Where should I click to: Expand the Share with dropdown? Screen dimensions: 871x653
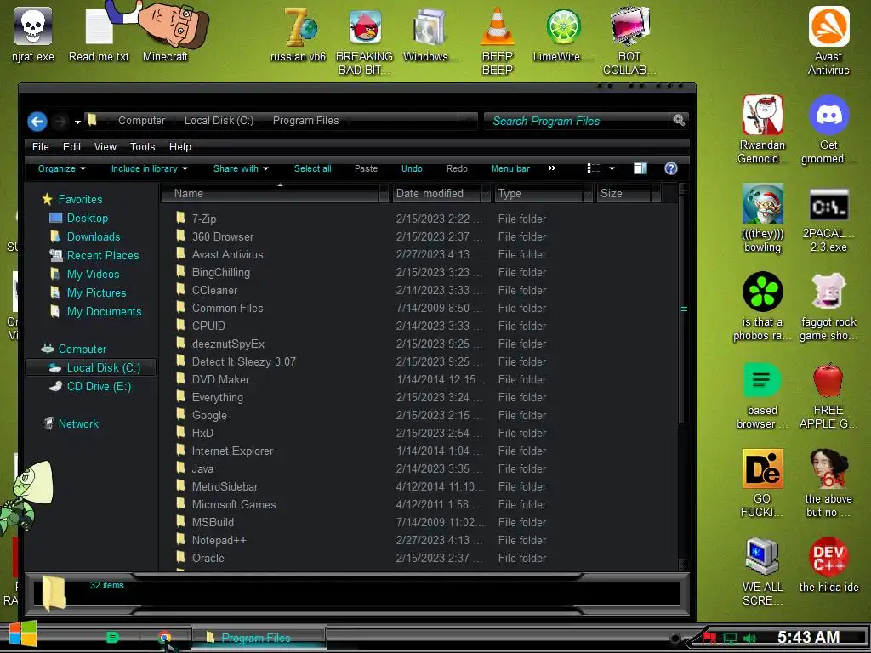[241, 169]
